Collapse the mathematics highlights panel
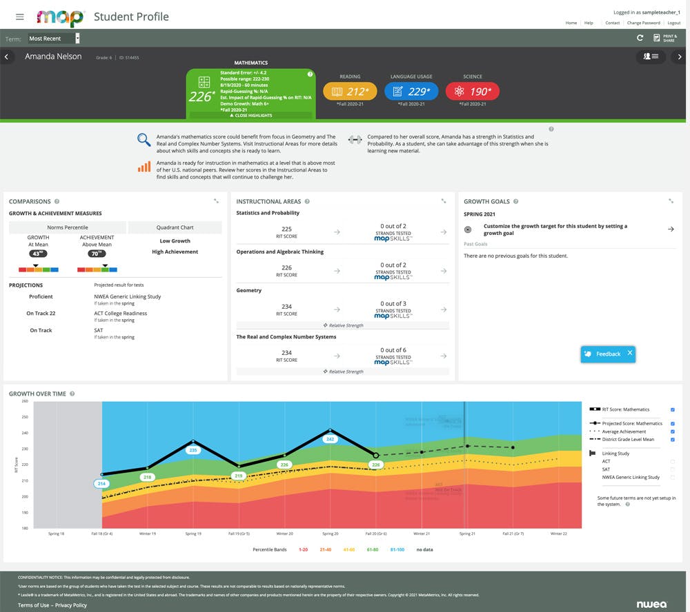 (x=250, y=115)
